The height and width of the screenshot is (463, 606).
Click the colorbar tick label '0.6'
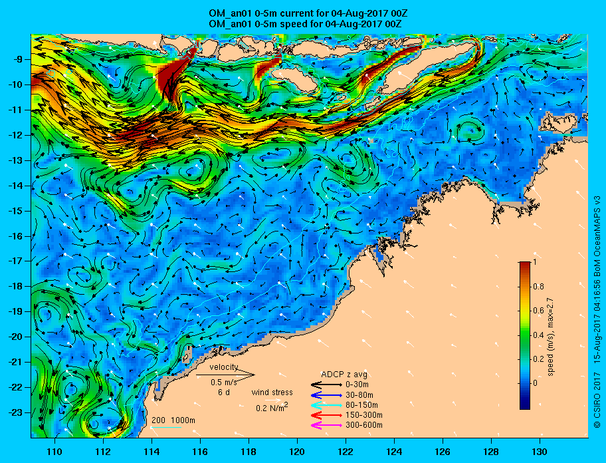pyautogui.click(x=538, y=311)
